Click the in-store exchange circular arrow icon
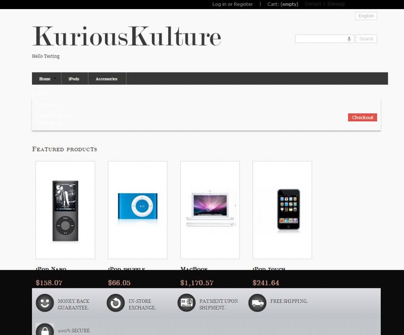 tap(115, 303)
